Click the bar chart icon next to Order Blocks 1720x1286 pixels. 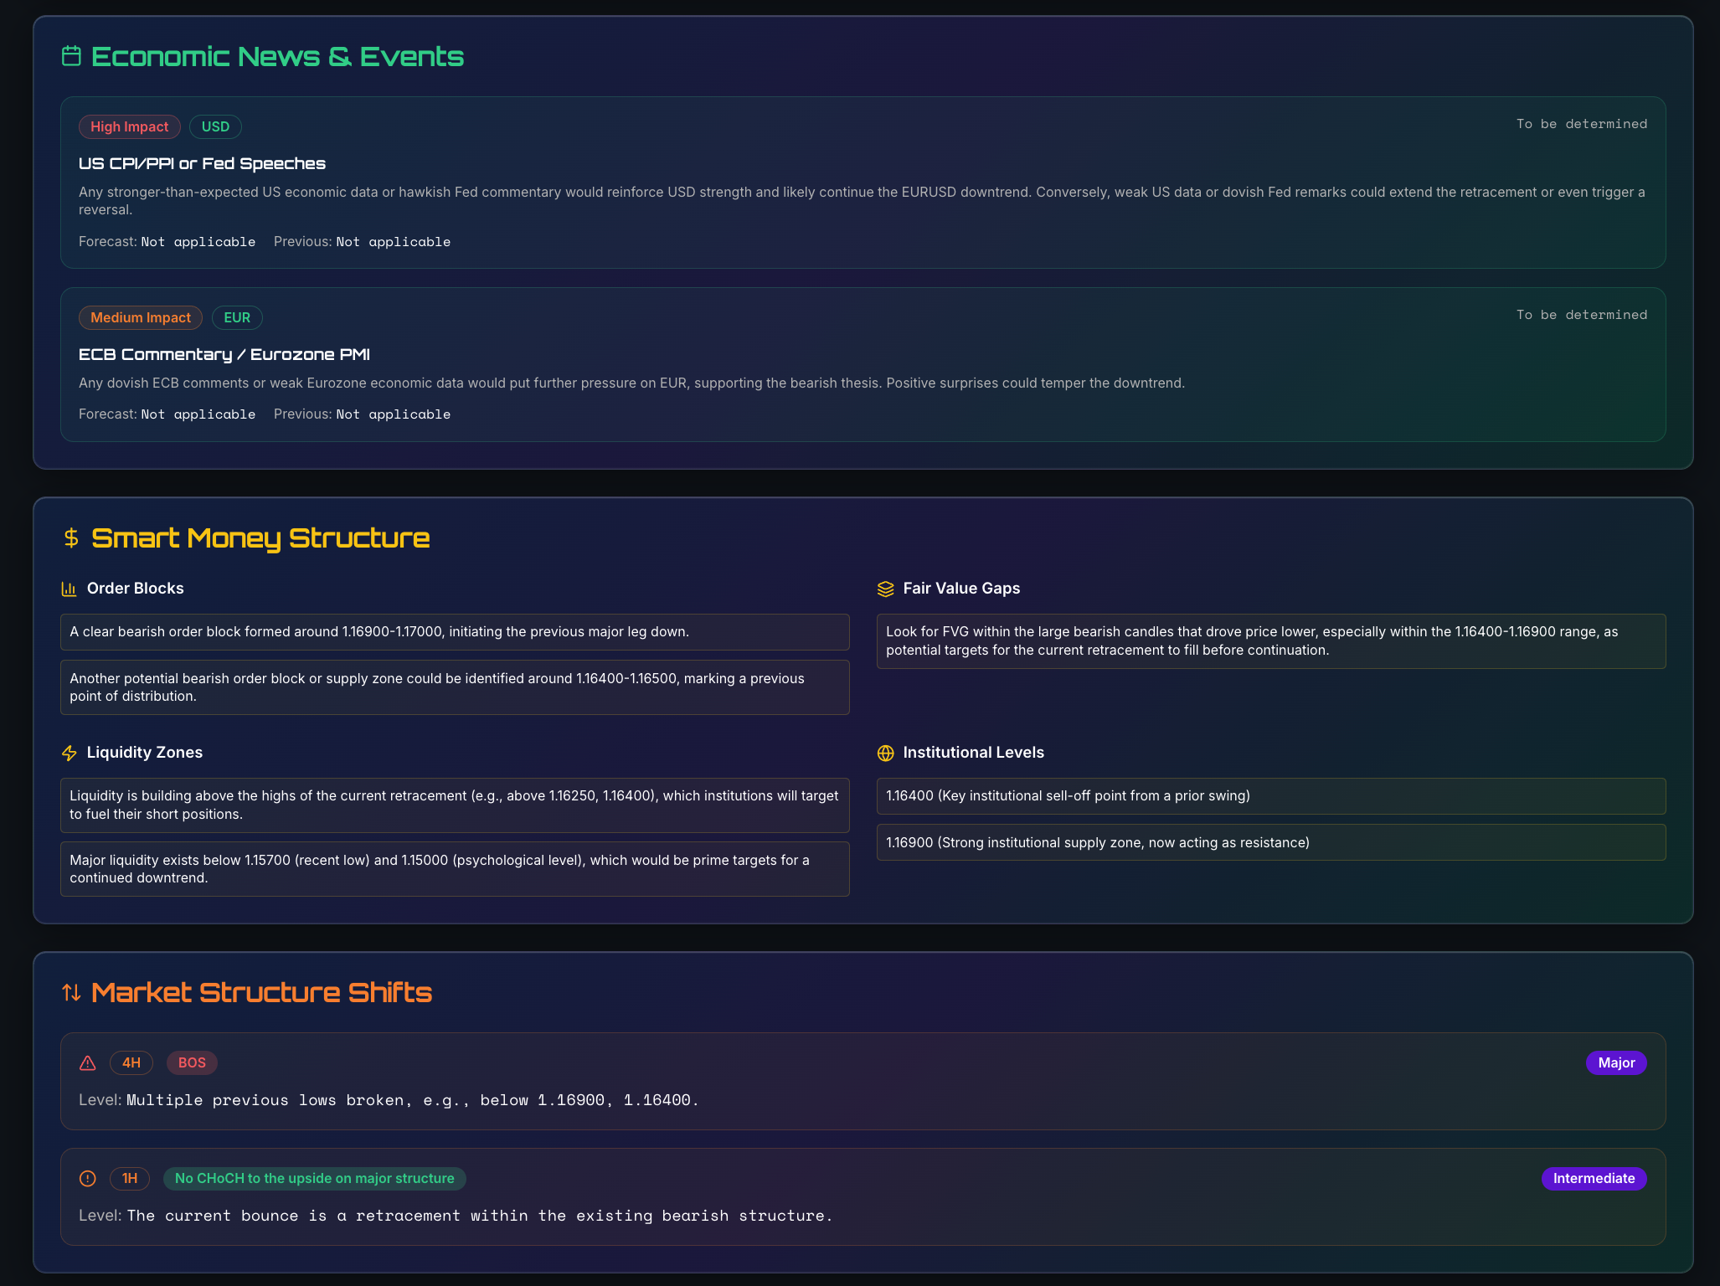69,589
